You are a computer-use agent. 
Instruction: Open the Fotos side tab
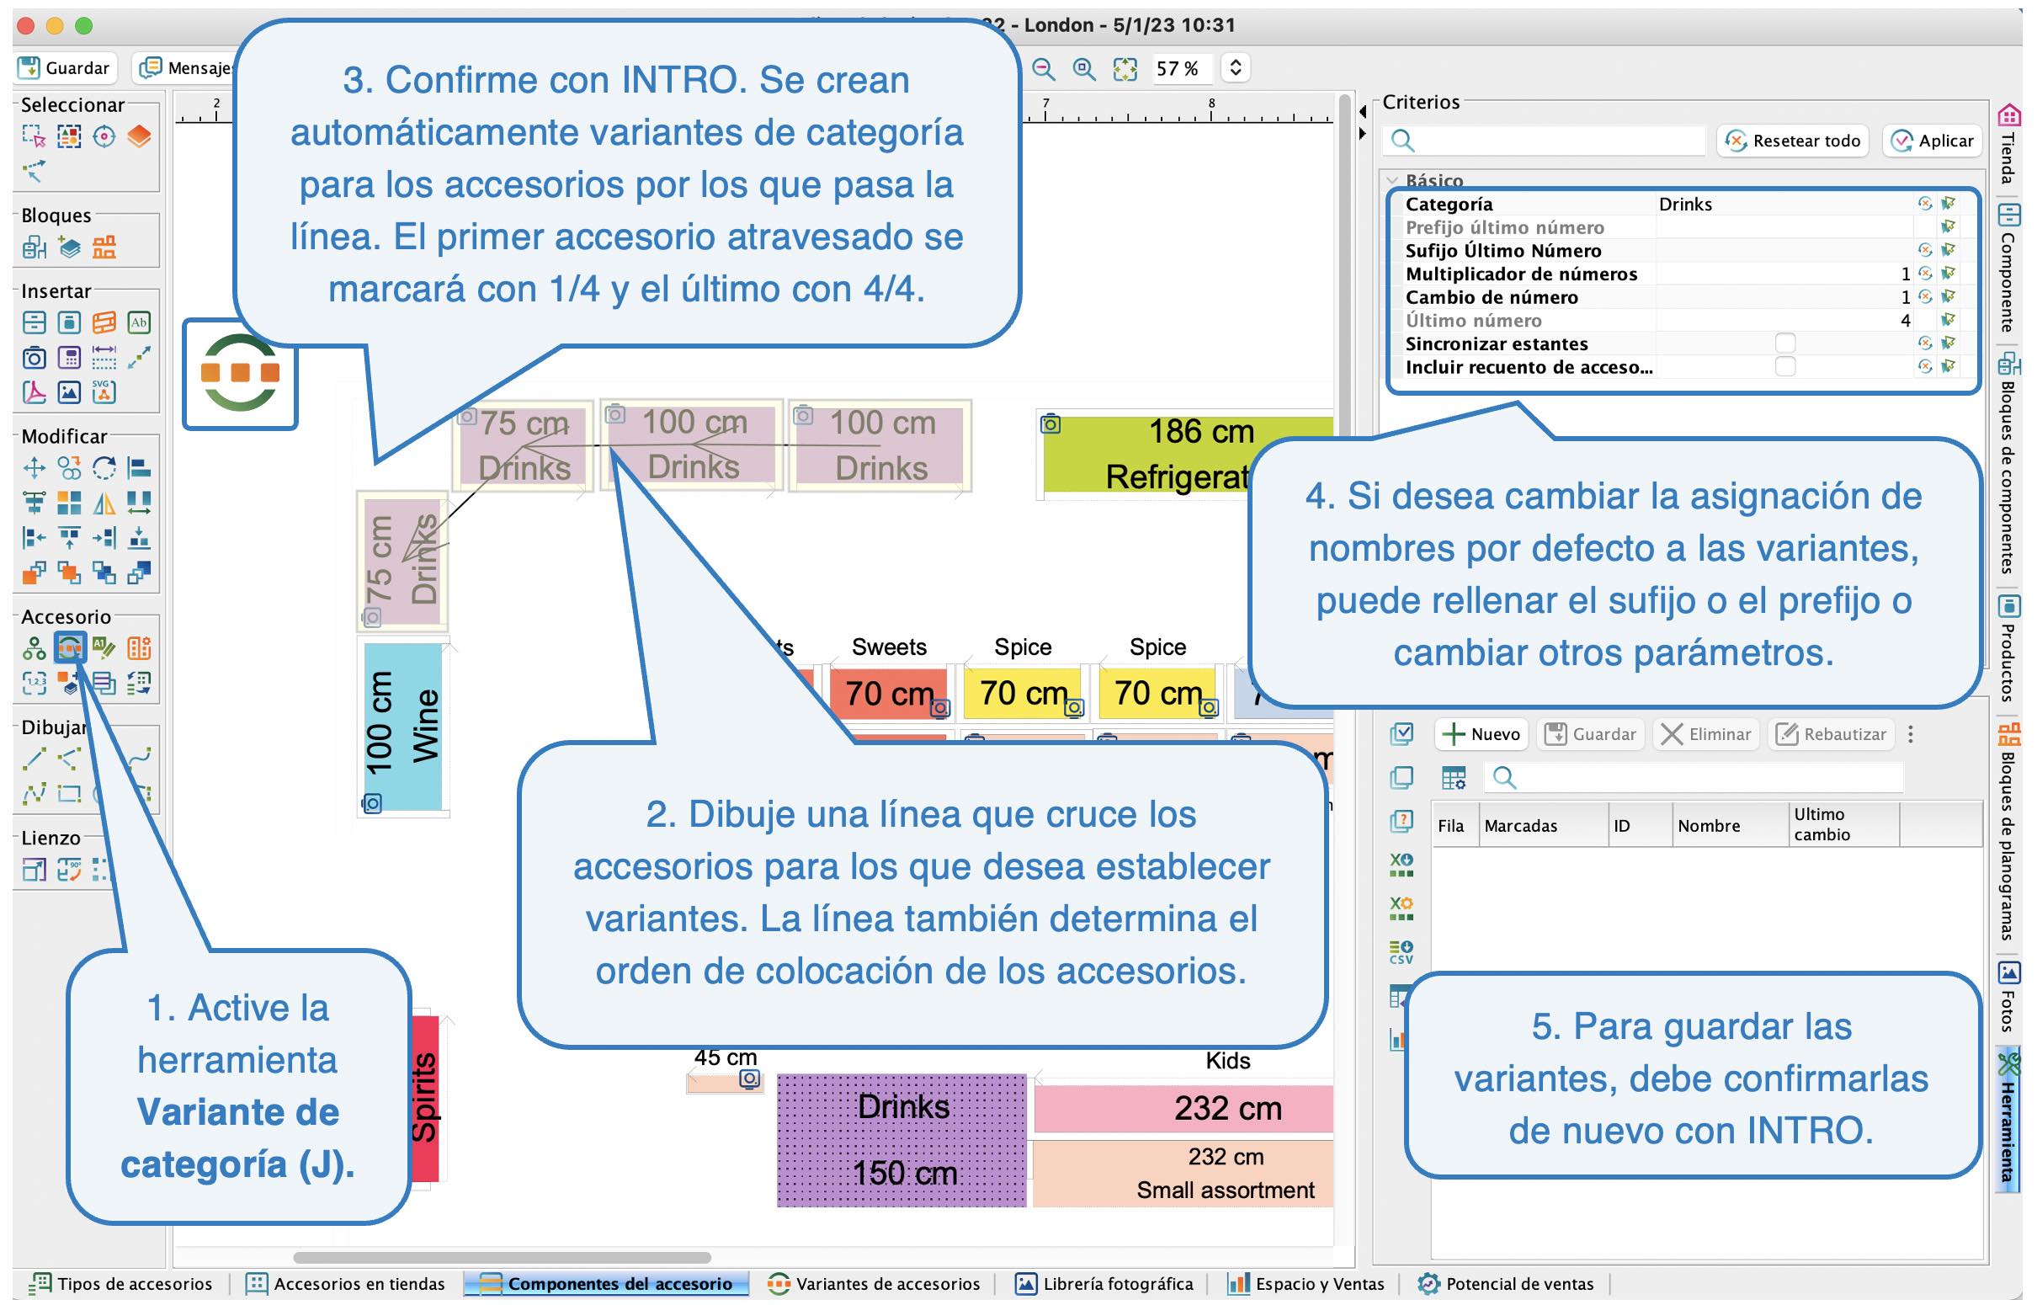[2009, 998]
